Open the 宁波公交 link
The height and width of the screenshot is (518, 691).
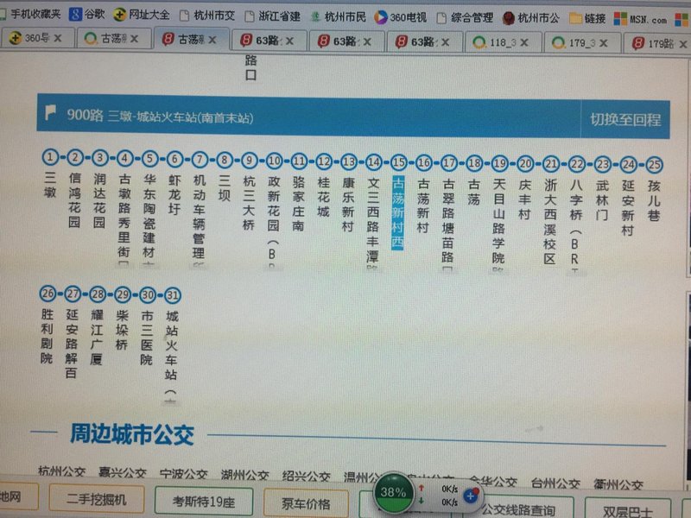(183, 475)
